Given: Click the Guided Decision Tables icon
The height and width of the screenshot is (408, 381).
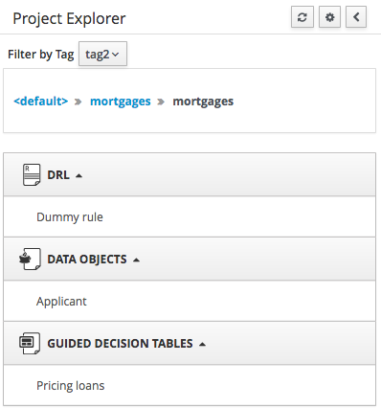Looking at the screenshot, I should [x=30, y=343].
